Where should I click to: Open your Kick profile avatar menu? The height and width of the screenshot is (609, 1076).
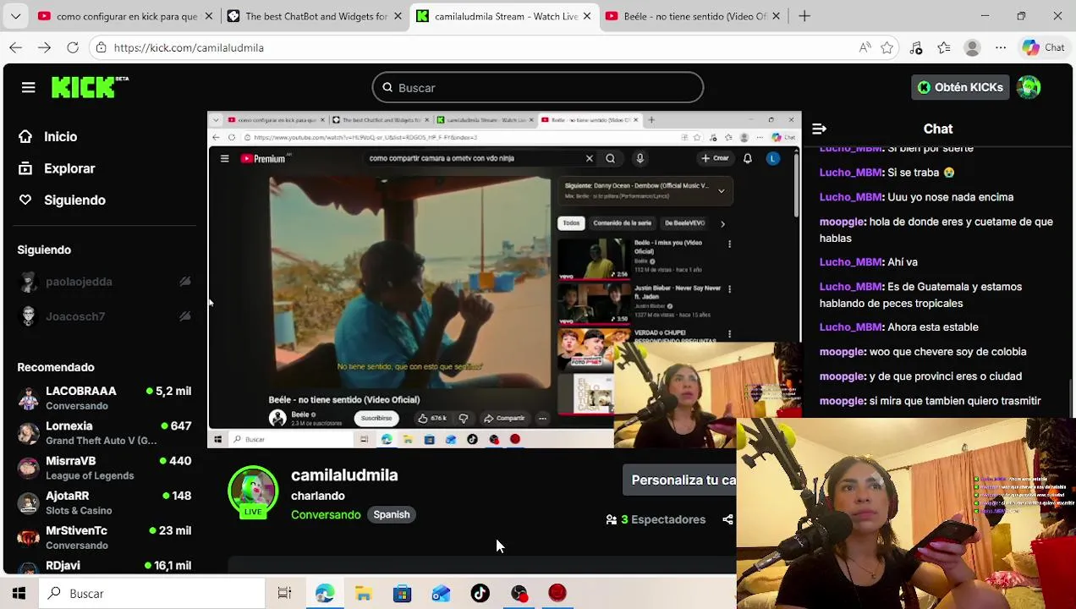click(1029, 87)
